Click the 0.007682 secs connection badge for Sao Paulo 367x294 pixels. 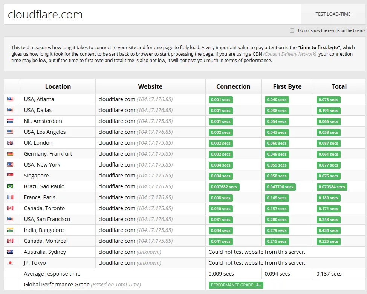[224, 187]
